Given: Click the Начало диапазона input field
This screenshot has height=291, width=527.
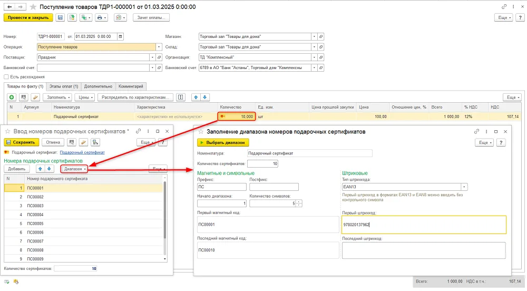Looking at the screenshot, I should click(221, 203).
